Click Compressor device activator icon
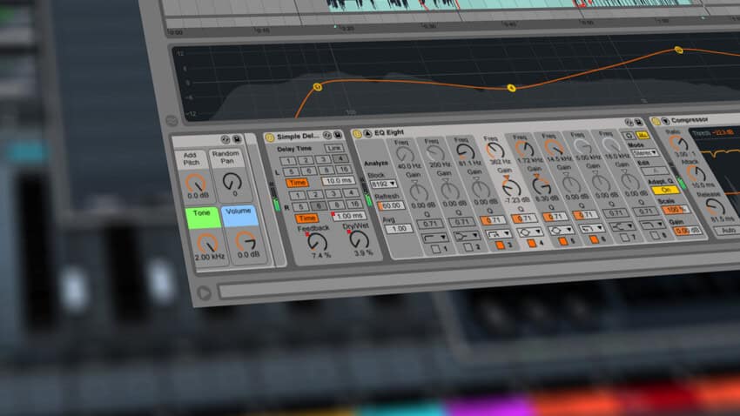Image resolution: width=740 pixels, height=416 pixels. [656, 121]
